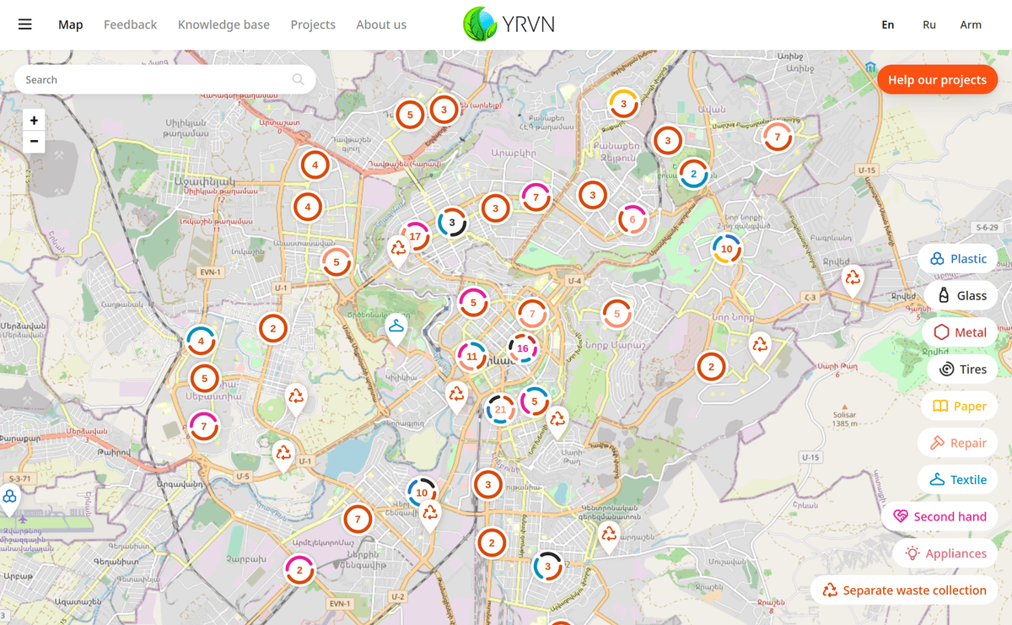The image size is (1012, 625).
Task: Open the 11 locations cluster
Action: [x=471, y=357]
